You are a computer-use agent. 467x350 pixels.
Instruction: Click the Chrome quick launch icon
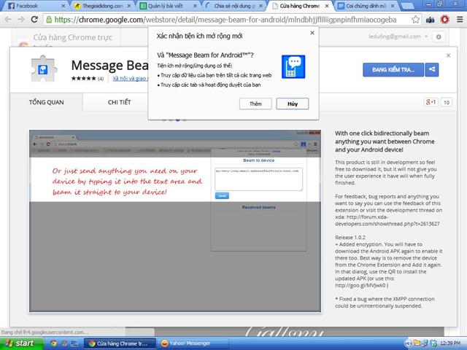tap(53, 343)
